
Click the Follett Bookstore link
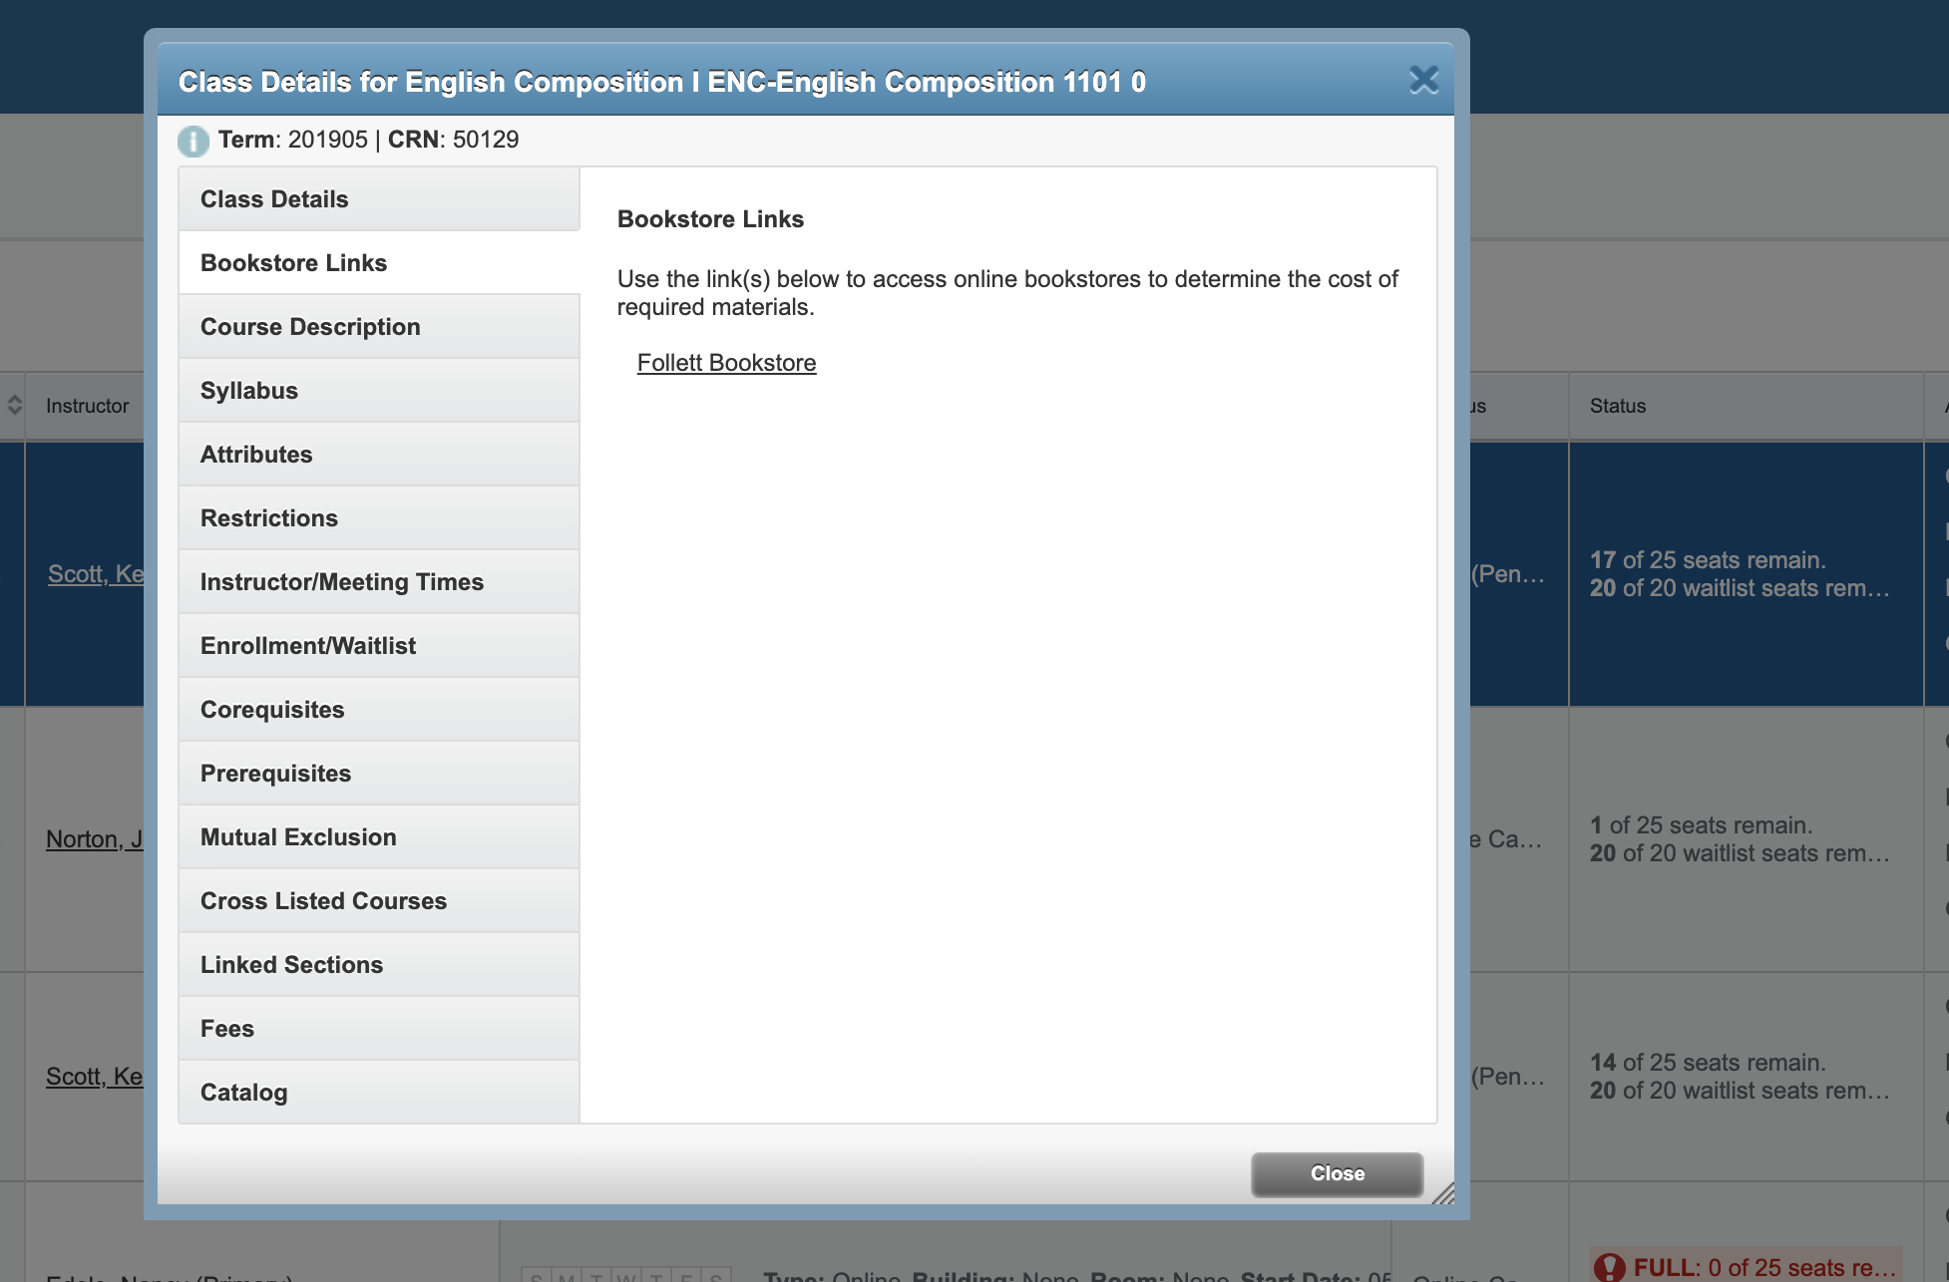pyautogui.click(x=727, y=362)
